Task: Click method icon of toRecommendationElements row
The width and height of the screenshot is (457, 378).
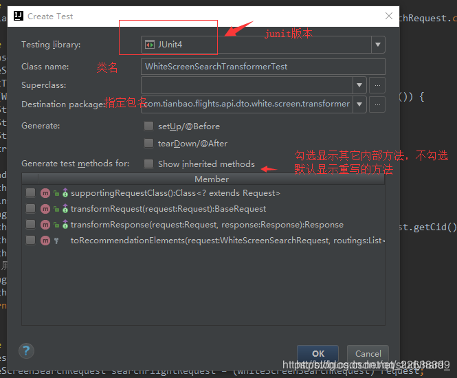Action: pyautogui.click(x=45, y=241)
